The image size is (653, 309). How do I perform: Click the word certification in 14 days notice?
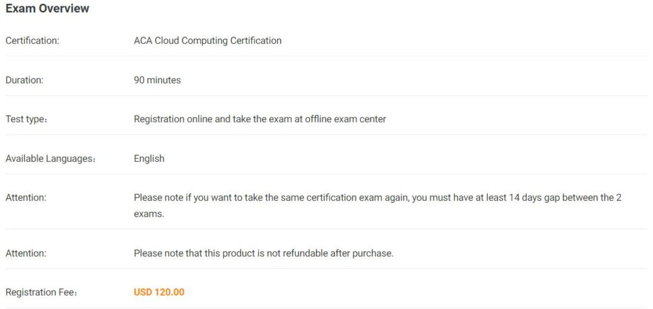(331, 198)
